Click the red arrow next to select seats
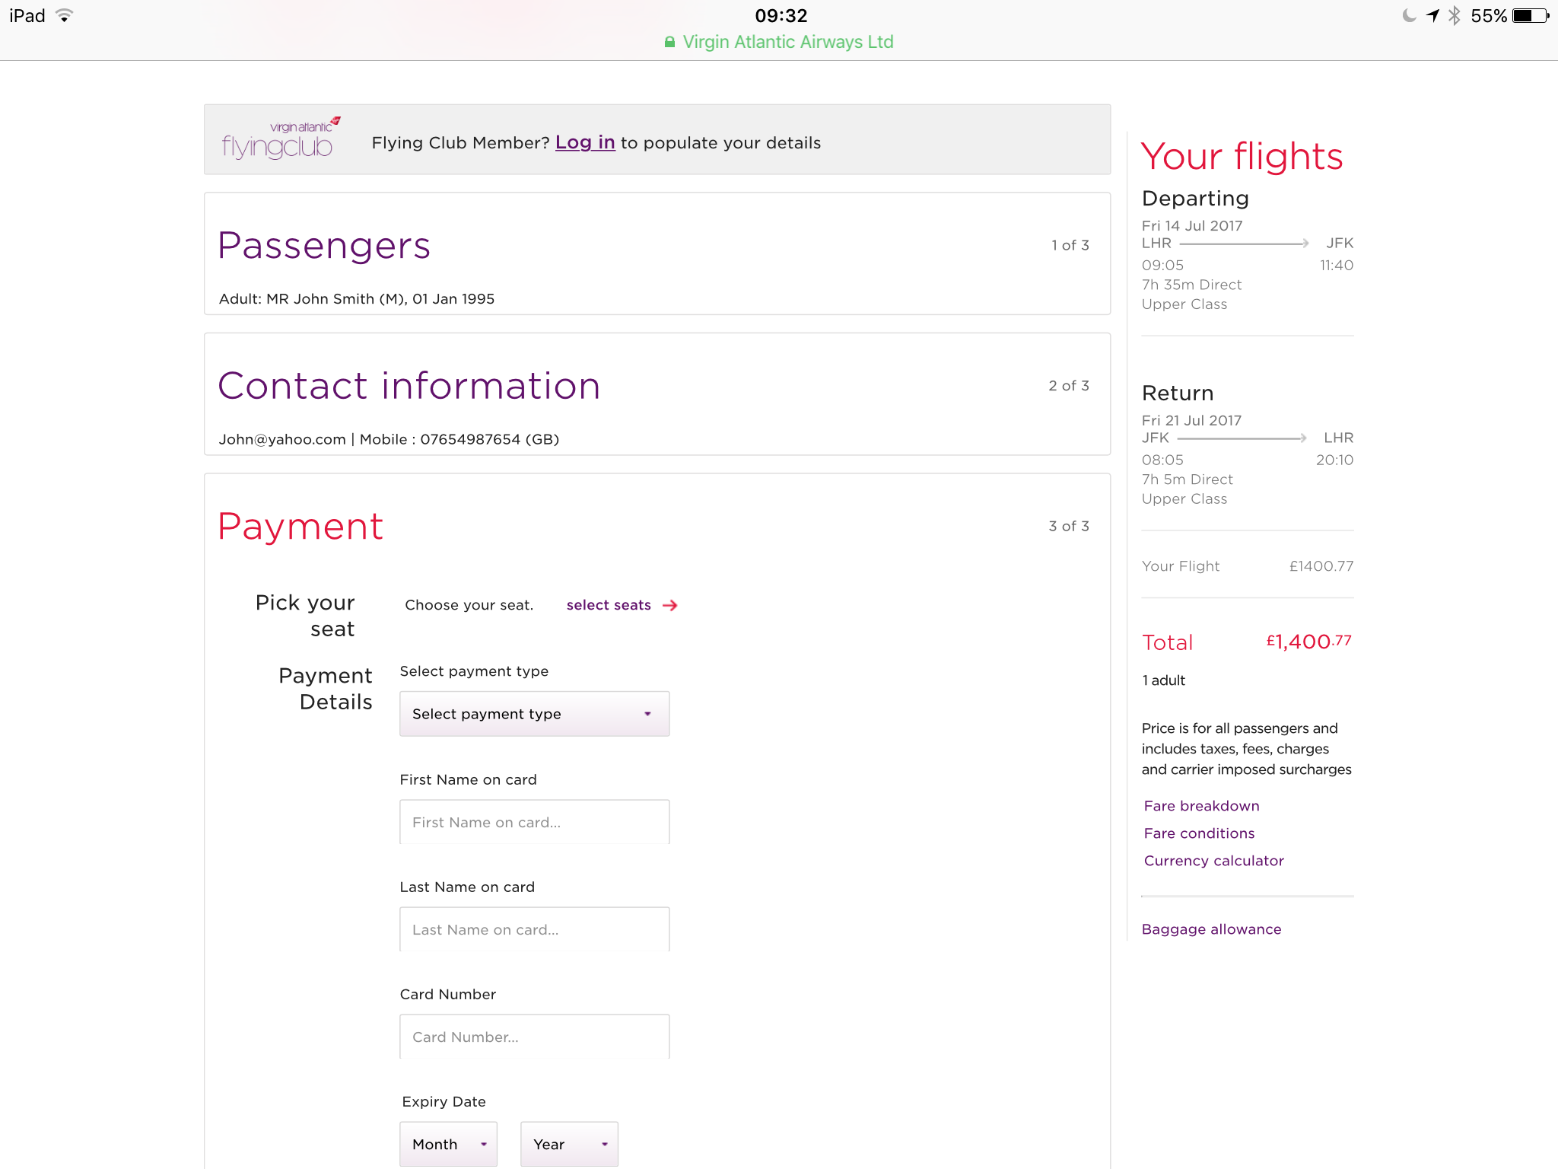Viewport: 1558px width, 1169px height. tap(669, 606)
